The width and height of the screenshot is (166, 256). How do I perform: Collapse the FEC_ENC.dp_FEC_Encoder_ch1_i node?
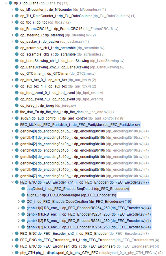[12, 182]
